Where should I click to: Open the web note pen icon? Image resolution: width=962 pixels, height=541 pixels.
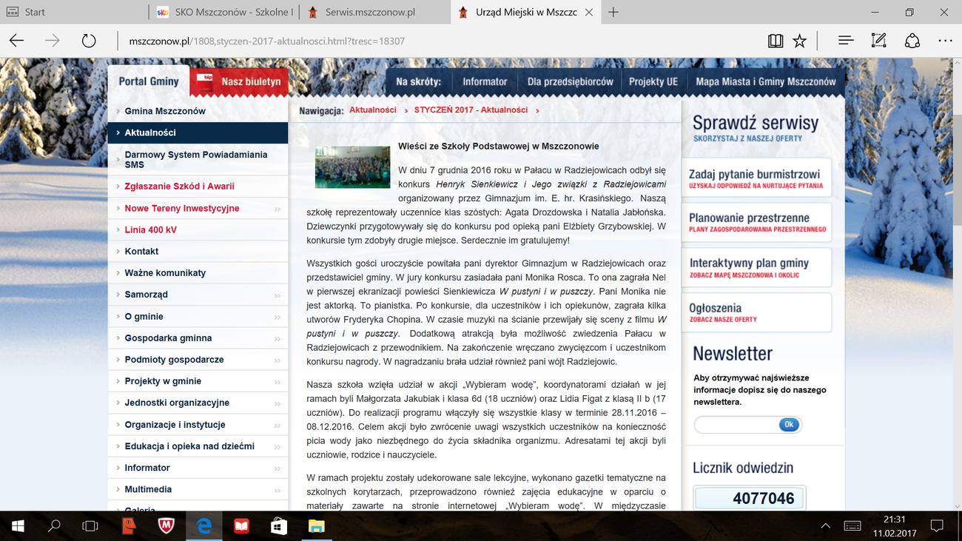pyautogui.click(x=878, y=41)
